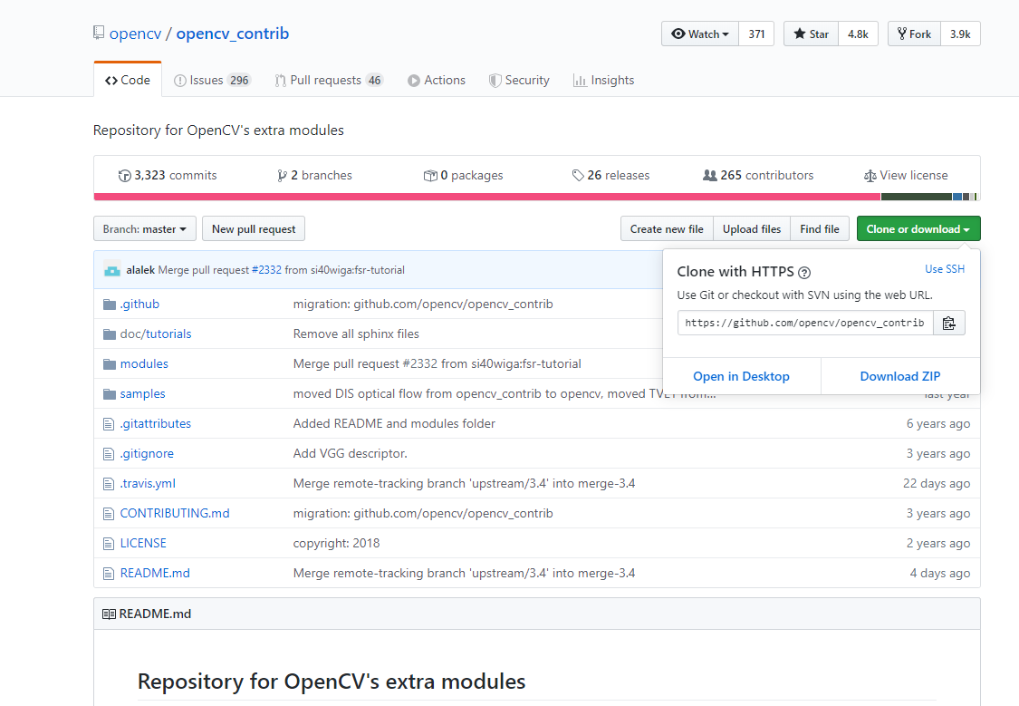View the 371 watchers count

tap(756, 34)
